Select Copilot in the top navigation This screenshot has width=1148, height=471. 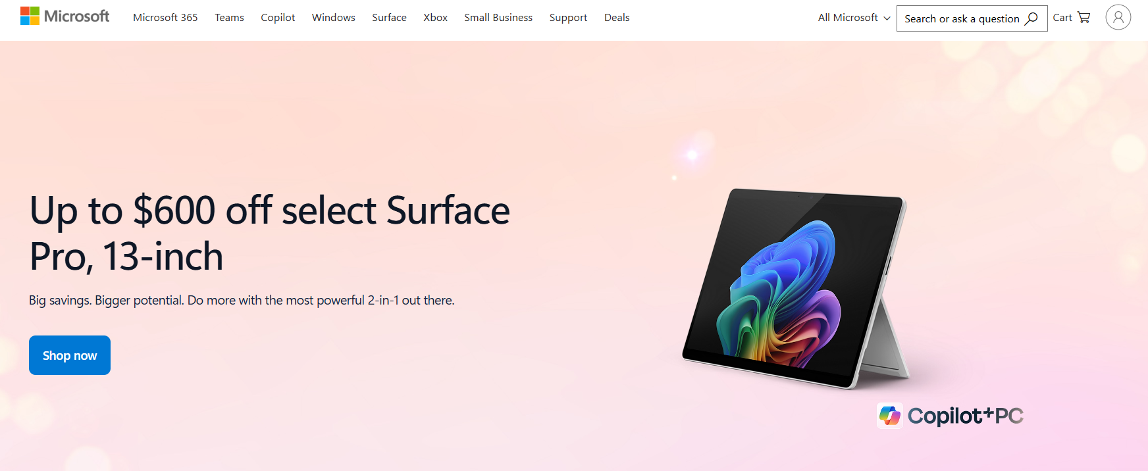(278, 18)
